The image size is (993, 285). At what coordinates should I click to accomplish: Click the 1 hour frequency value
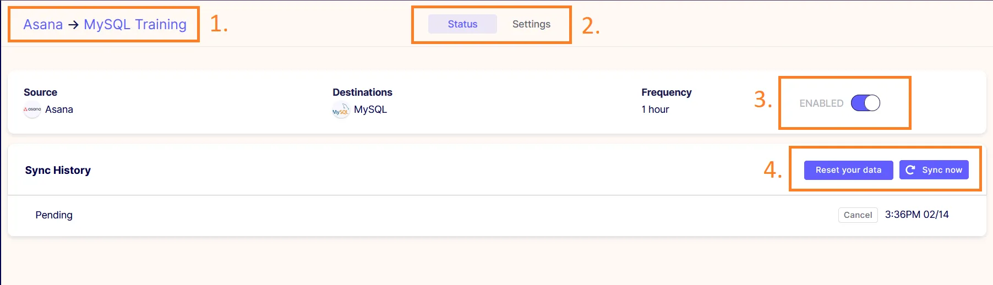(655, 109)
